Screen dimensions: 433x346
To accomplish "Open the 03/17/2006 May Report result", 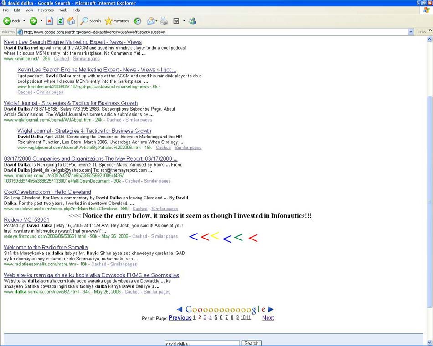I will [x=91, y=158].
